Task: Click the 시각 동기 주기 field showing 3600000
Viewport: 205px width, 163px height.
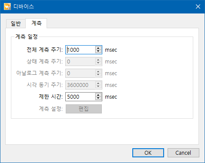Action: pyautogui.click(x=81, y=85)
